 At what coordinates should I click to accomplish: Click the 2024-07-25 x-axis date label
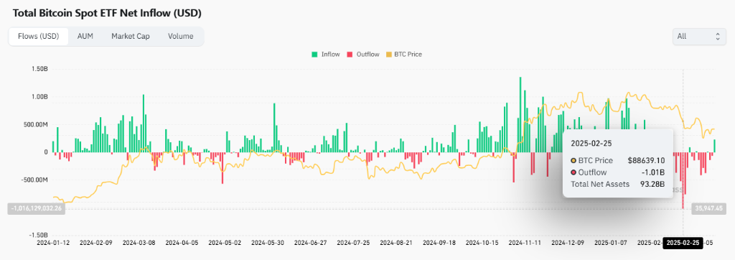[352, 243]
